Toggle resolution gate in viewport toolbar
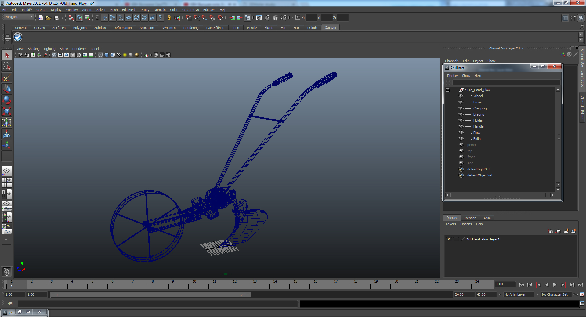586x317 pixels. pyautogui.click(x=67, y=55)
